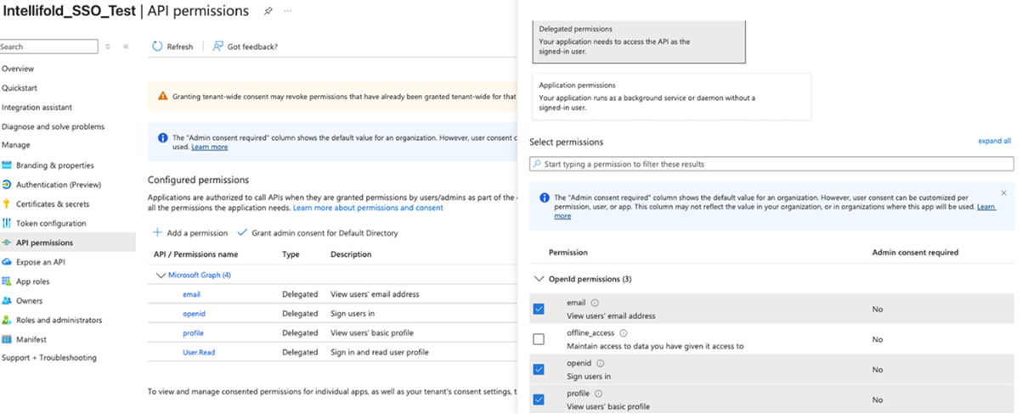Click 'Sign in and read user profile' description

379,352
